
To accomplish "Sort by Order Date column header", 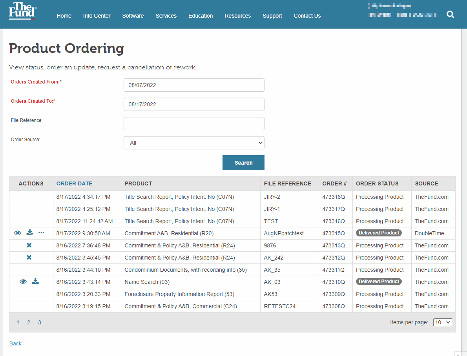I will click(74, 183).
